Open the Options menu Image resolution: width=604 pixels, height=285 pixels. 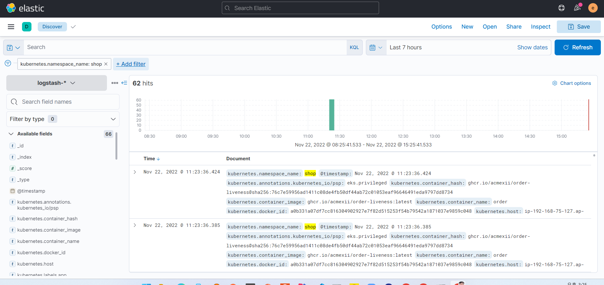[442, 27]
